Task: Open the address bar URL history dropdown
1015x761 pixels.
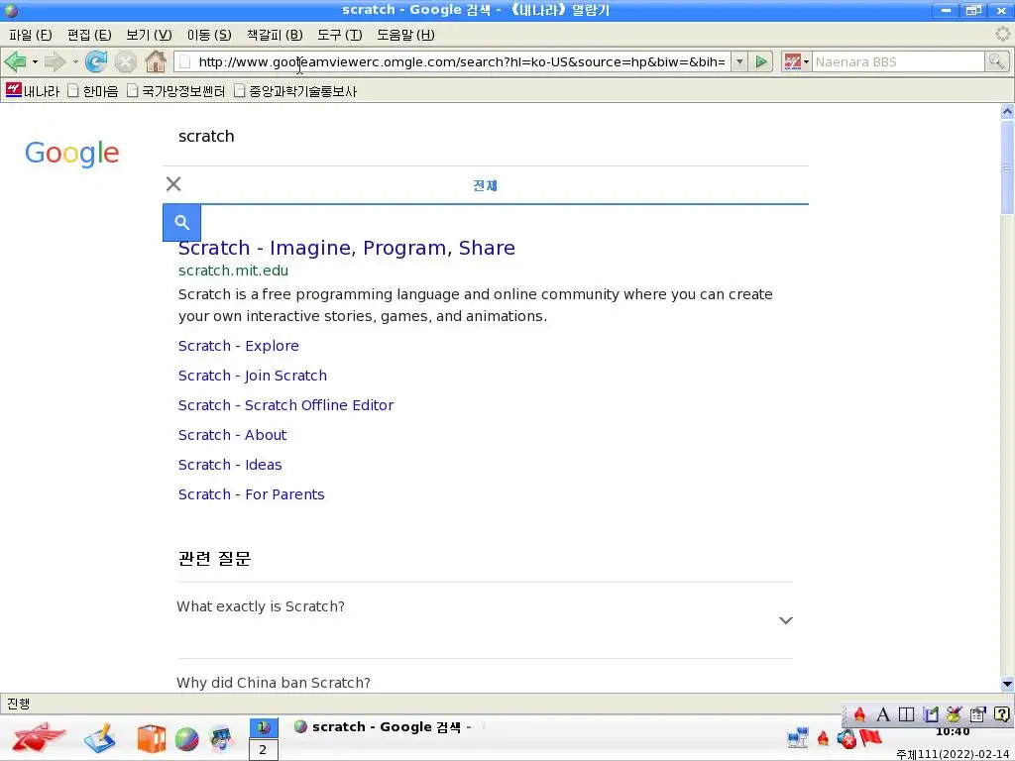Action: coord(739,62)
